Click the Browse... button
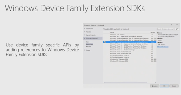181x95 pixels. (155, 86)
